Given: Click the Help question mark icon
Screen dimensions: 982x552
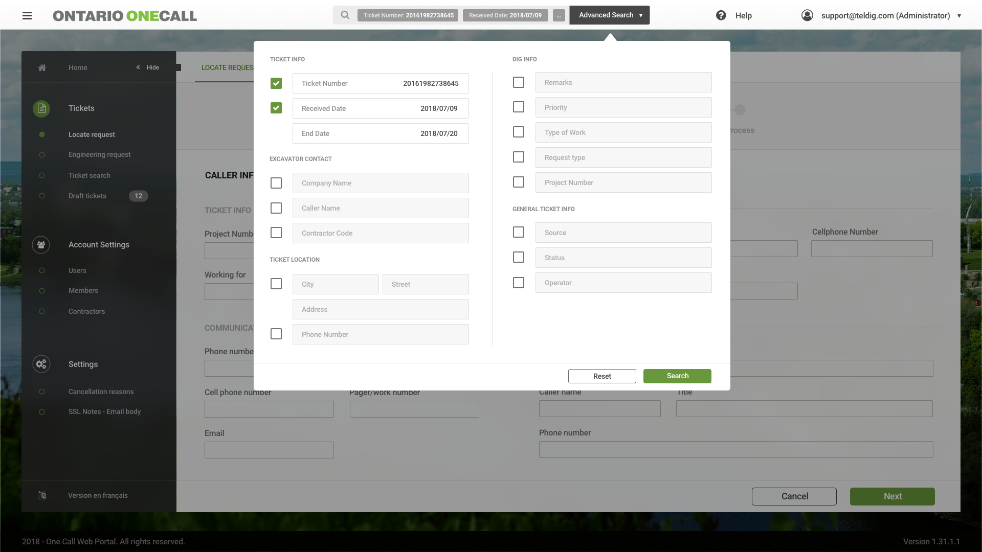Looking at the screenshot, I should (x=721, y=15).
